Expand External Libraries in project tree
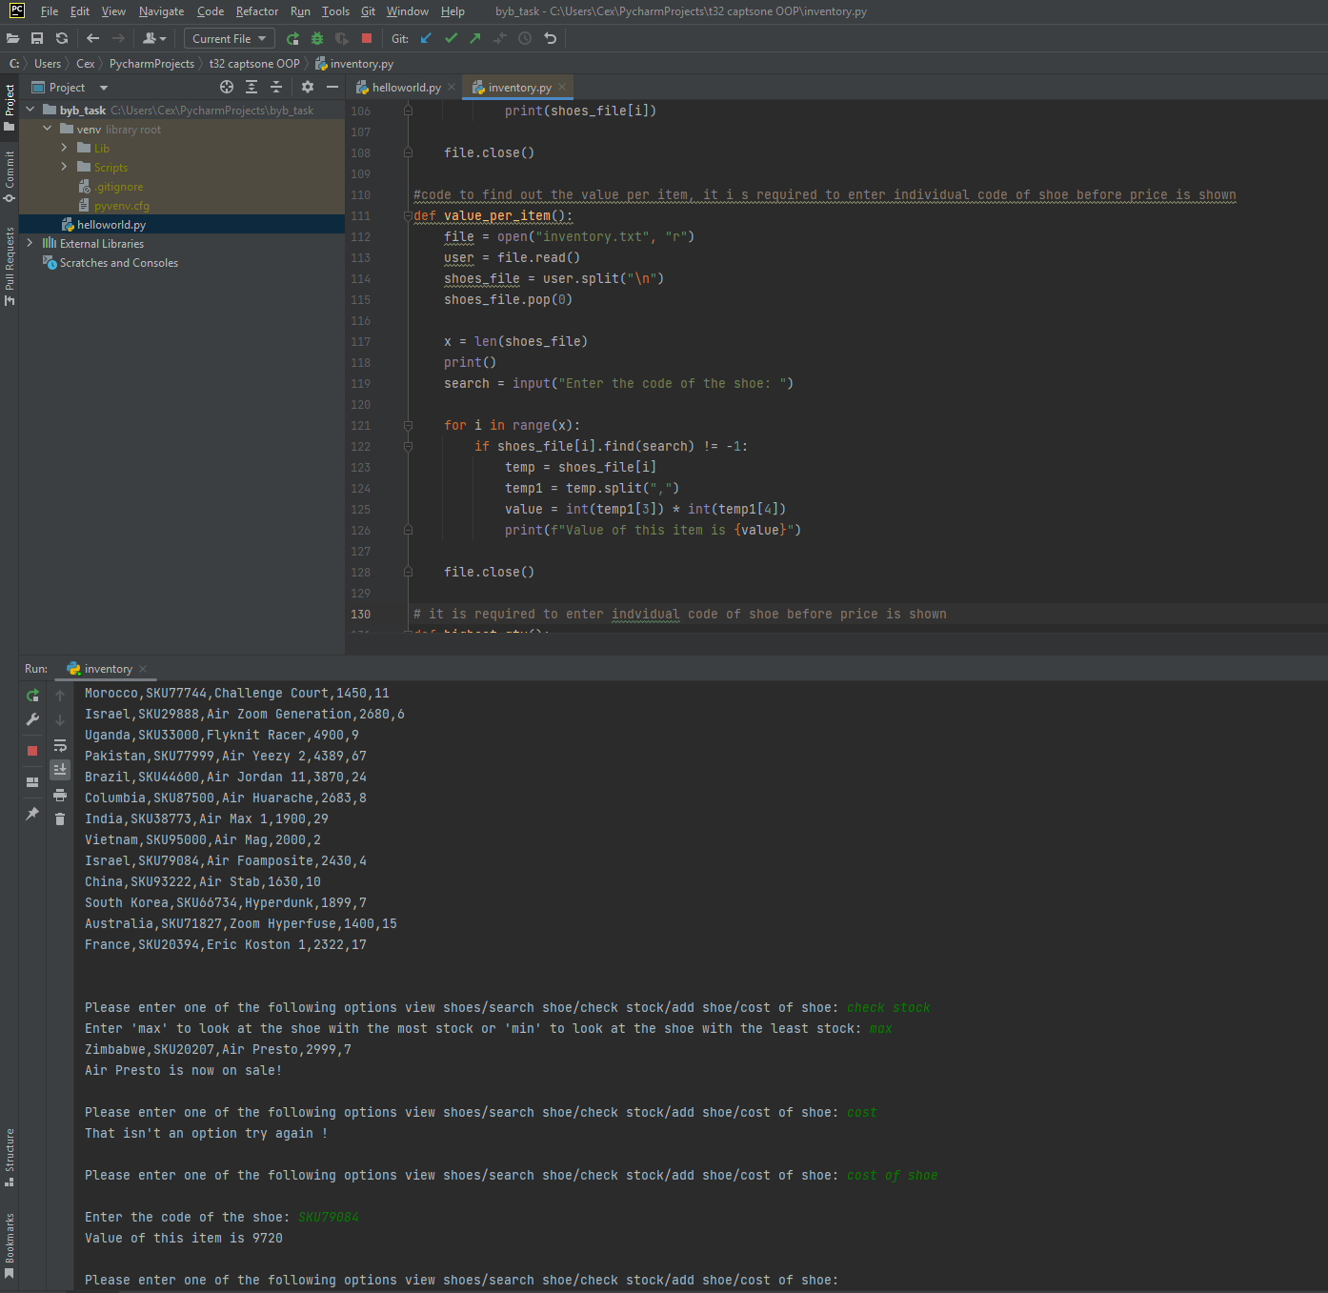 [30, 243]
